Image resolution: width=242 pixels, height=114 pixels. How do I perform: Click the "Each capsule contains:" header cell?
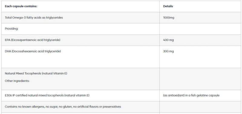tap(80, 6)
